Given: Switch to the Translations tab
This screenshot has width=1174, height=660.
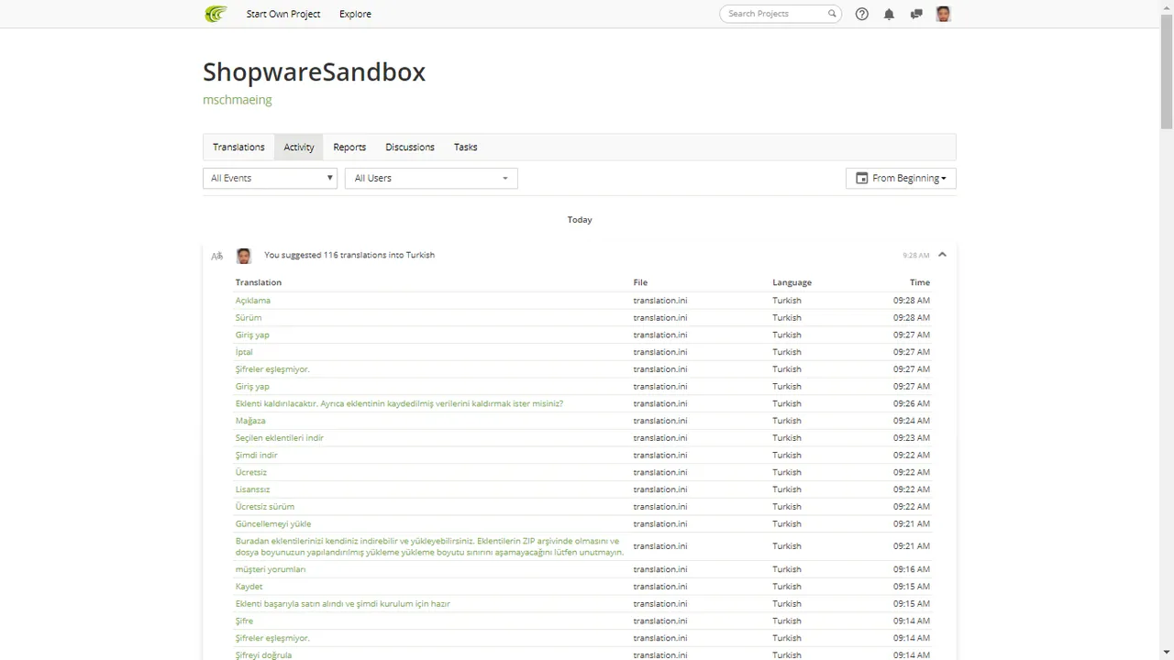Looking at the screenshot, I should point(238,147).
